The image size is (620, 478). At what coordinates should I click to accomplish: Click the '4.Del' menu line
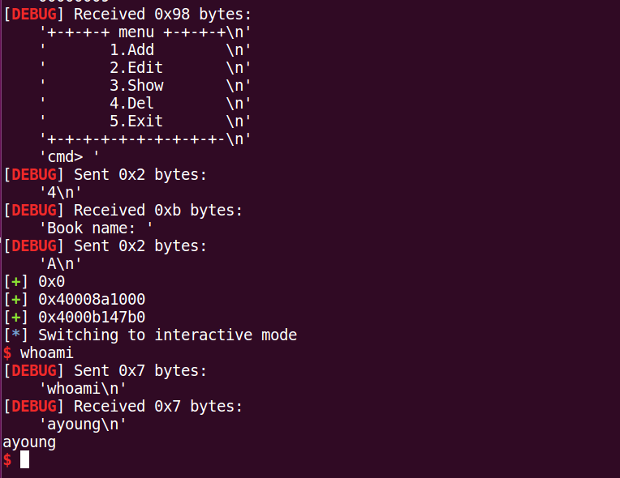131,104
